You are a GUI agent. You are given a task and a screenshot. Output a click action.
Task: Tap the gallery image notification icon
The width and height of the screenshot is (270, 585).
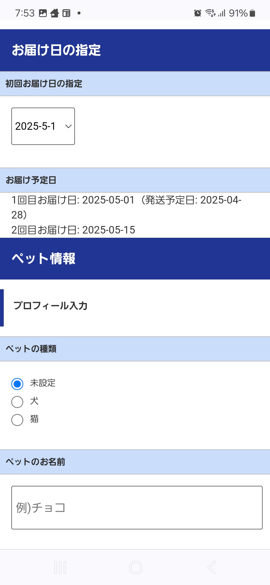tap(43, 13)
